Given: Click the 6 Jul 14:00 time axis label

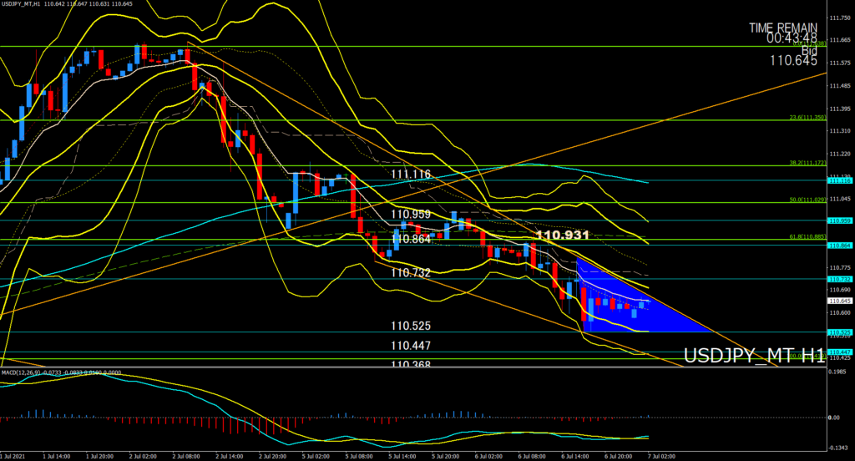Looking at the screenshot, I should coord(575,456).
